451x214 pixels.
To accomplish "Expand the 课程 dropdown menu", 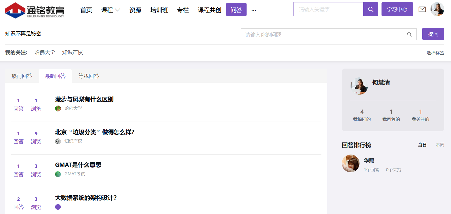I will click(x=111, y=10).
